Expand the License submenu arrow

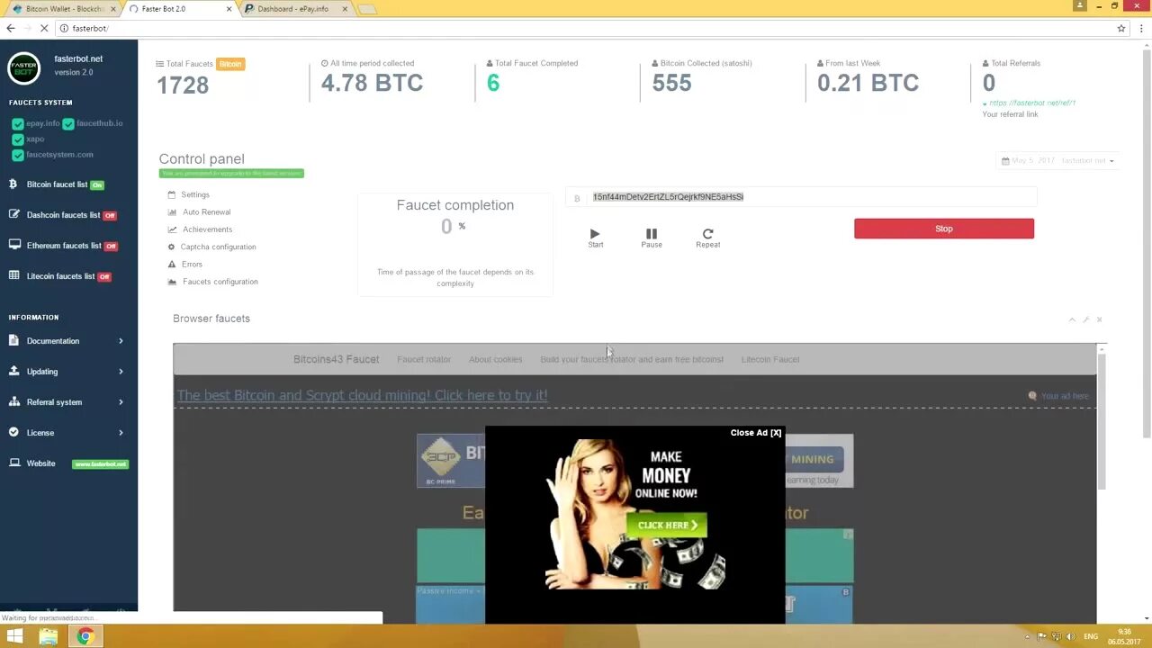pos(121,433)
